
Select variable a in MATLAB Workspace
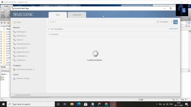point(3,77)
